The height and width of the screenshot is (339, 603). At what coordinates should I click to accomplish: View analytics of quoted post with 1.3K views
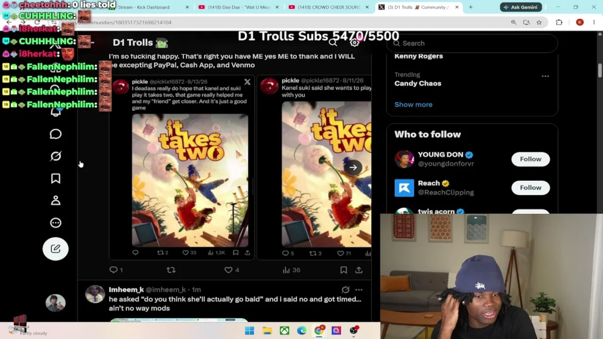pyautogui.click(x=216, y=253)
